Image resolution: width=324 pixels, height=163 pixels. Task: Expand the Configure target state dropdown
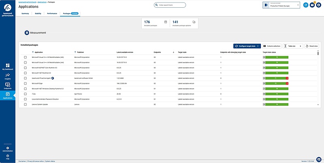click(258, 46)
